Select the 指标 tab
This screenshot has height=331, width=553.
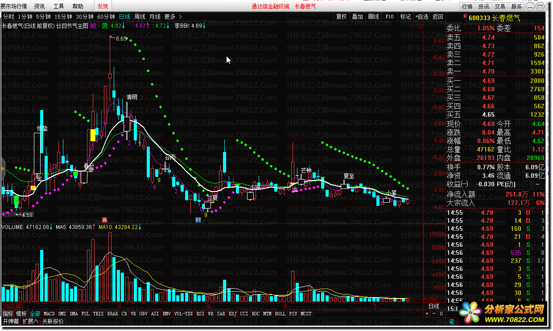coord(8,314)
